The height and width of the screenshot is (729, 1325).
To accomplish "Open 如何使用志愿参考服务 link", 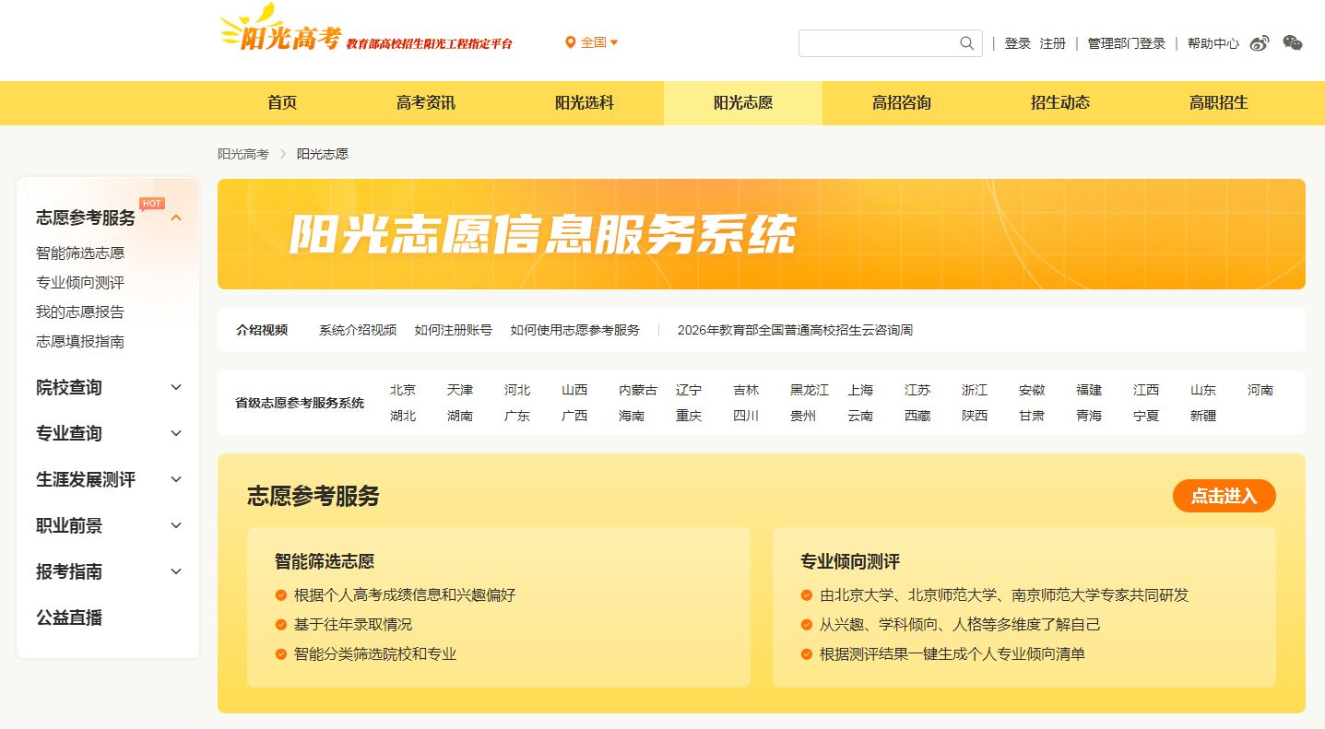I will 575,330.
